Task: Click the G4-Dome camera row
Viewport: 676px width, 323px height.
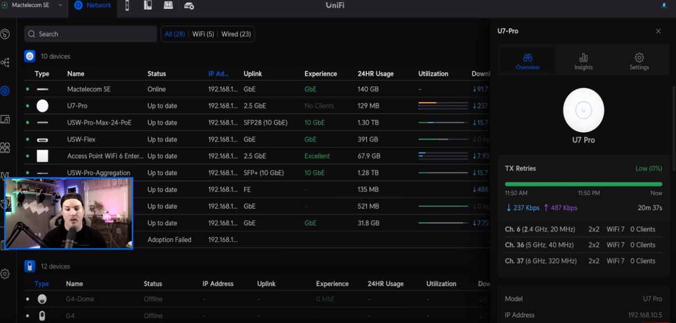Action: [x=257, y=299]
